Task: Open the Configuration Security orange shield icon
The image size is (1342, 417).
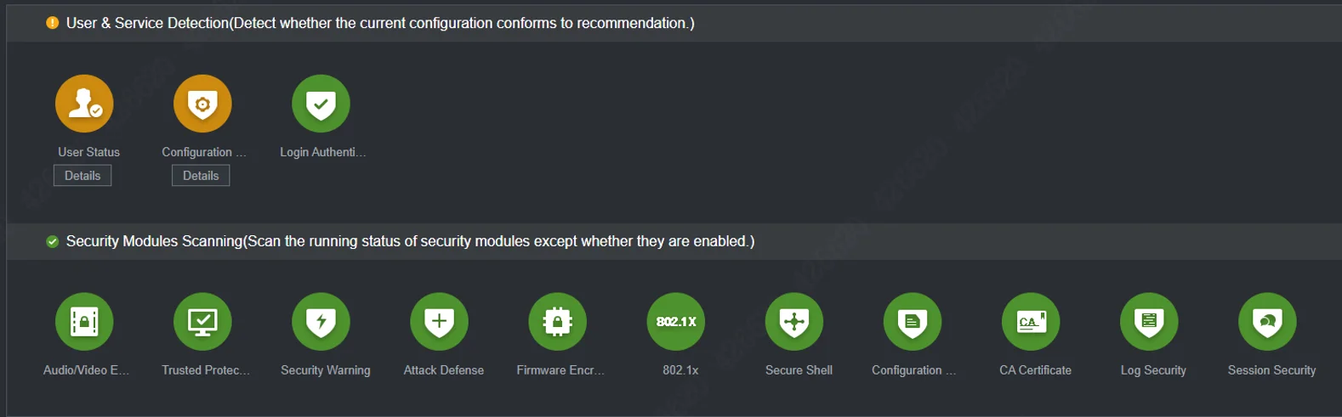Action: pos(202,104)
